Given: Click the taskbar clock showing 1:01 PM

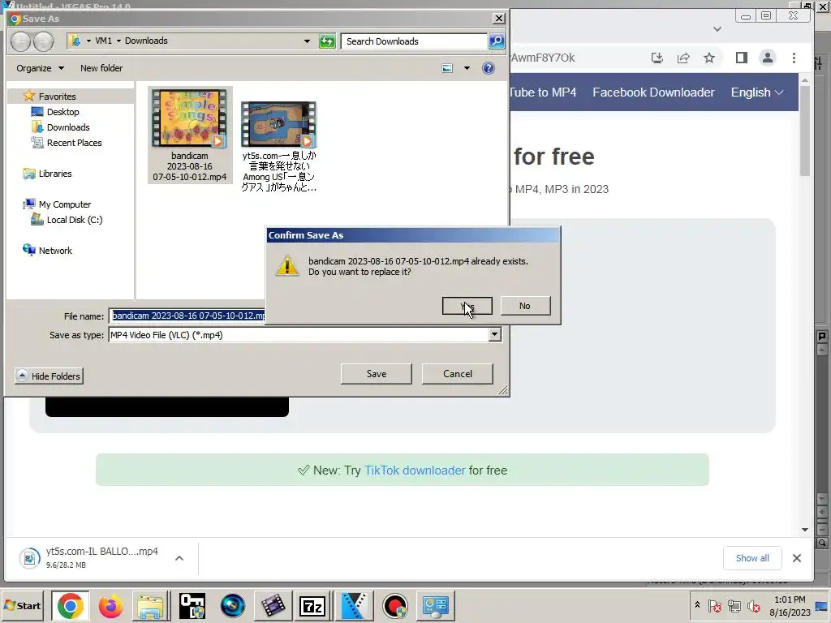Looking at the screenshot, I should click(x=790, y=605).
